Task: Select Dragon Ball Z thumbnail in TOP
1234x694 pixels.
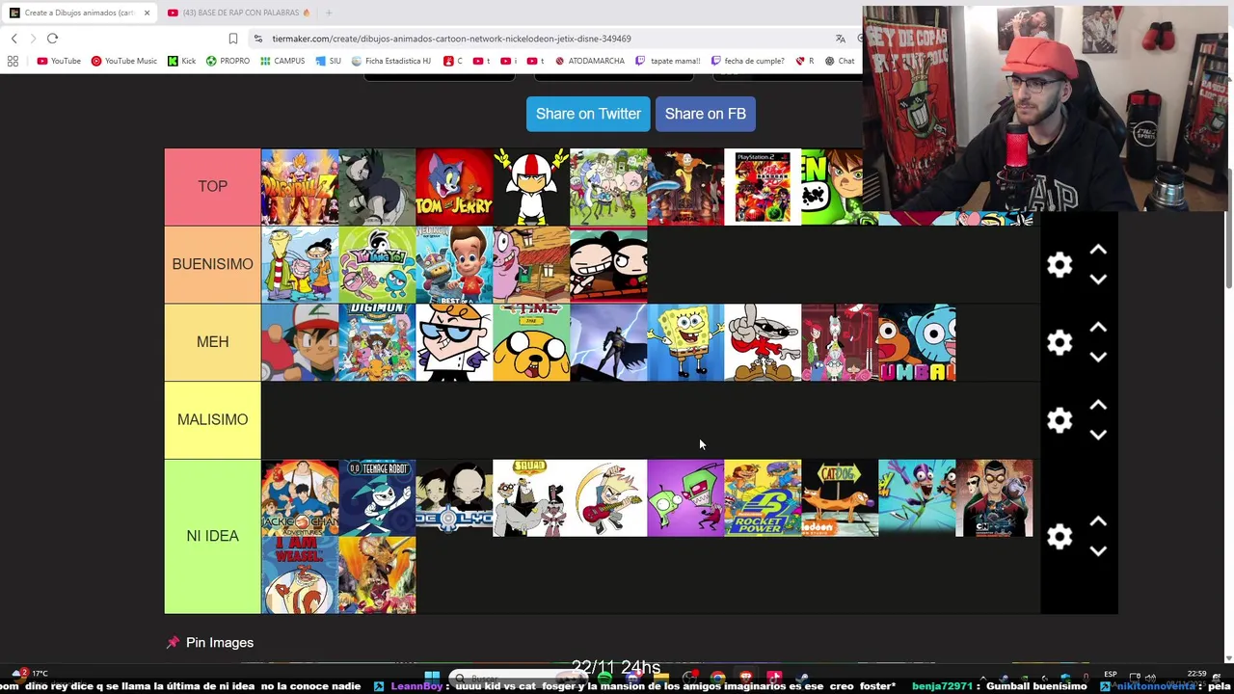Action: [x=300, y=187]
